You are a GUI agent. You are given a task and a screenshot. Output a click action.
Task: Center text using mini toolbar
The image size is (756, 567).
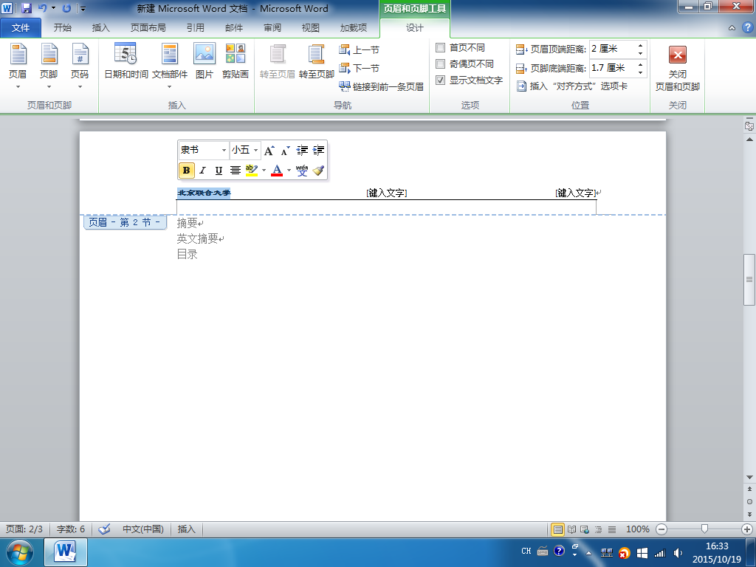tap(236, 171)
